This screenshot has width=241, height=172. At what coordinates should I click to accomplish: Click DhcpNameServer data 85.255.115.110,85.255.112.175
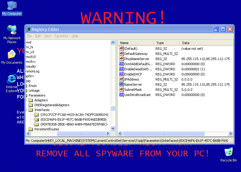pos(205,59)
